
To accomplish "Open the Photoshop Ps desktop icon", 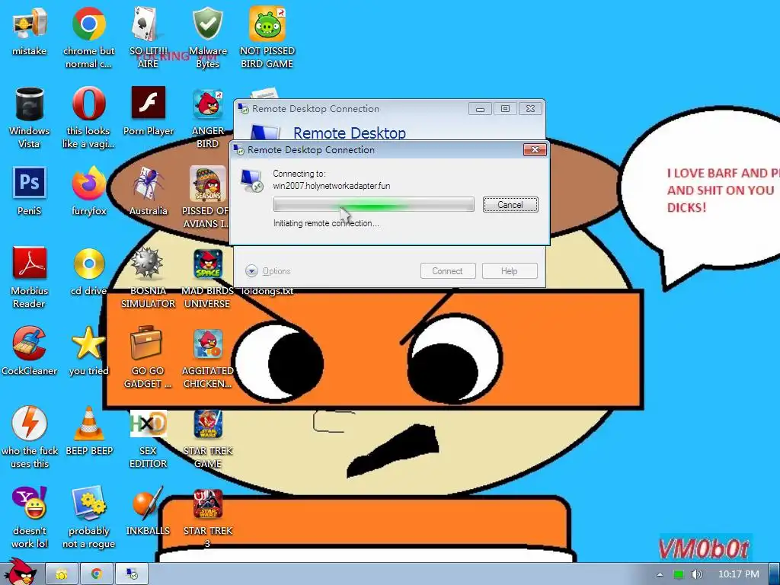I will click(30, 183).
